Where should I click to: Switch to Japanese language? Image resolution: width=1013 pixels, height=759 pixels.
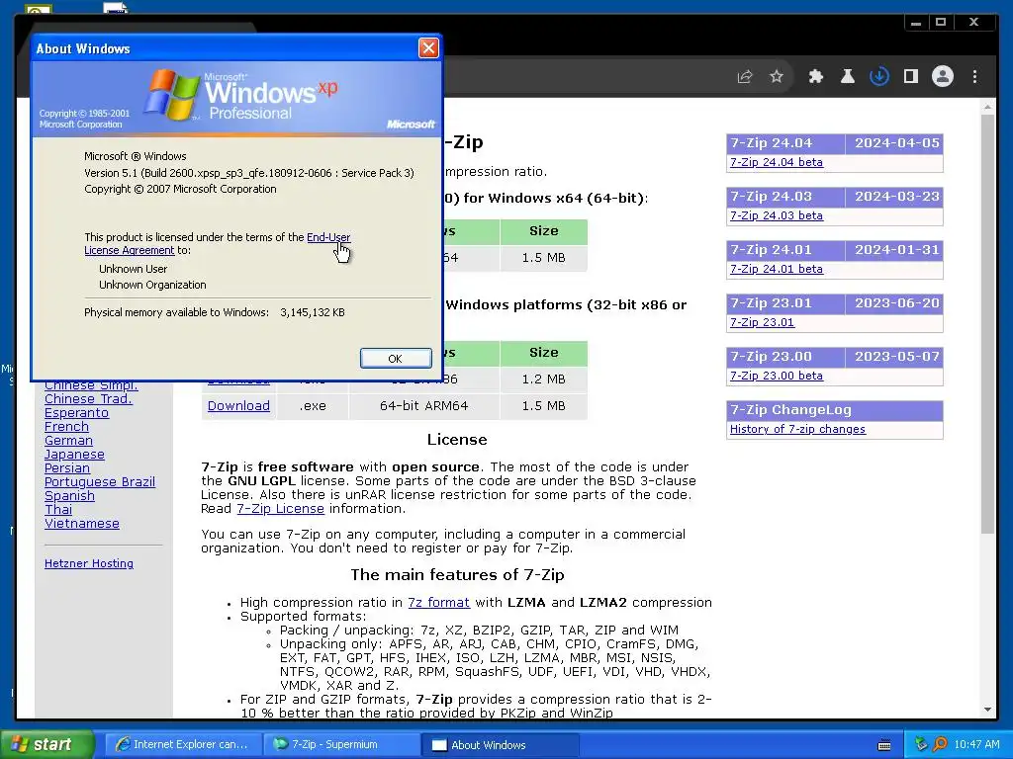tap(74, 455)
